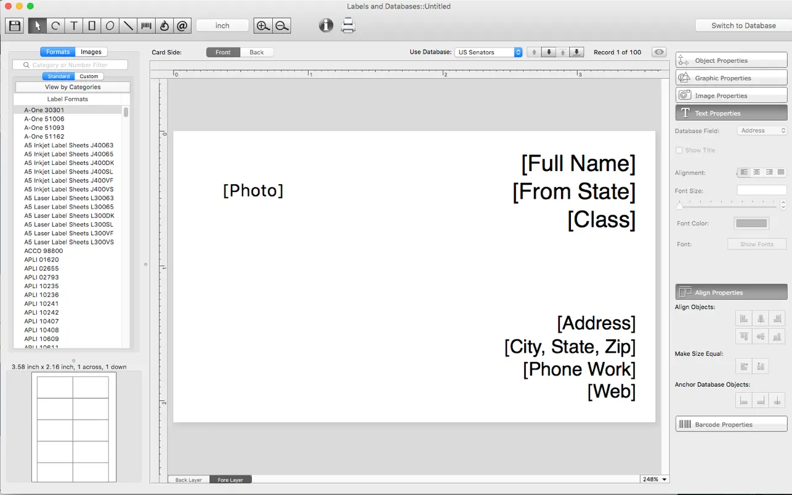Viewport: 792px width, 495px height.
Task: Click the Save floppy disk icon
Action: pyautogui.click(x=15, y=26)
